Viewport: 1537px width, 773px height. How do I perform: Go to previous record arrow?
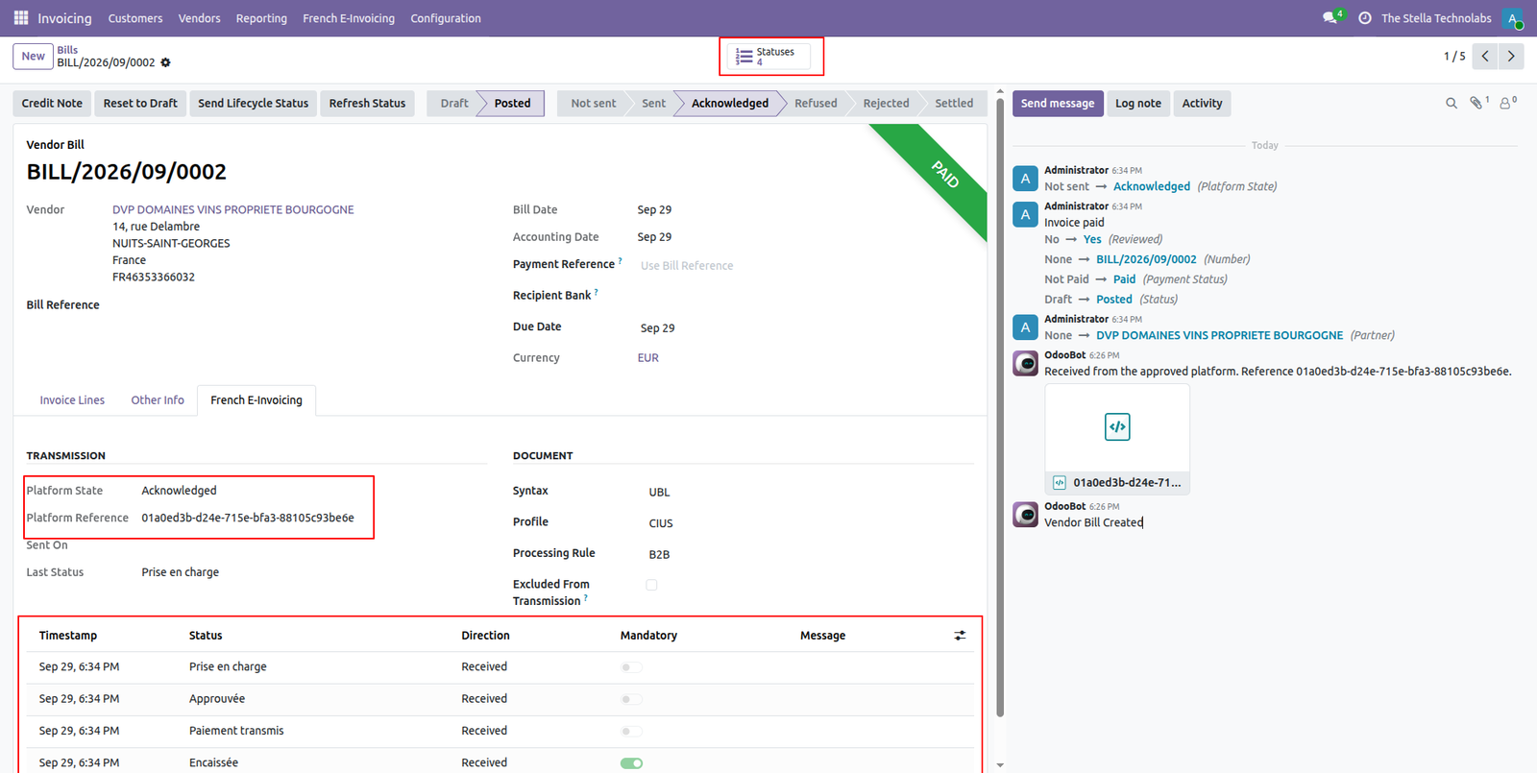click(x=1485, y=57)
